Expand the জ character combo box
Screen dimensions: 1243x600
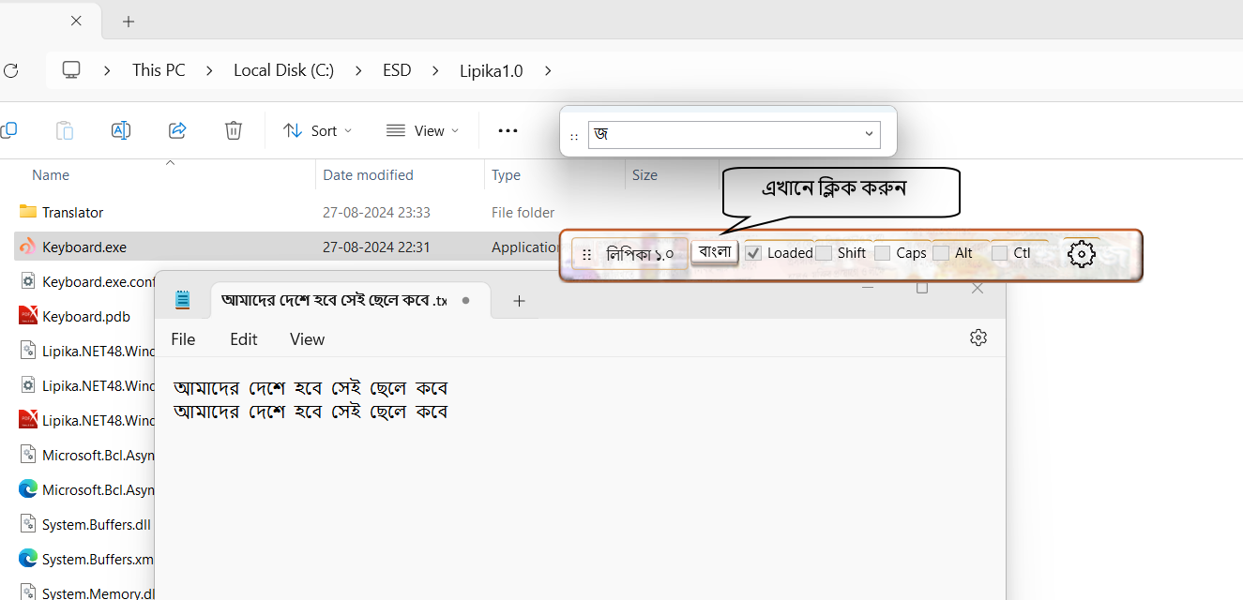[869, 135]
